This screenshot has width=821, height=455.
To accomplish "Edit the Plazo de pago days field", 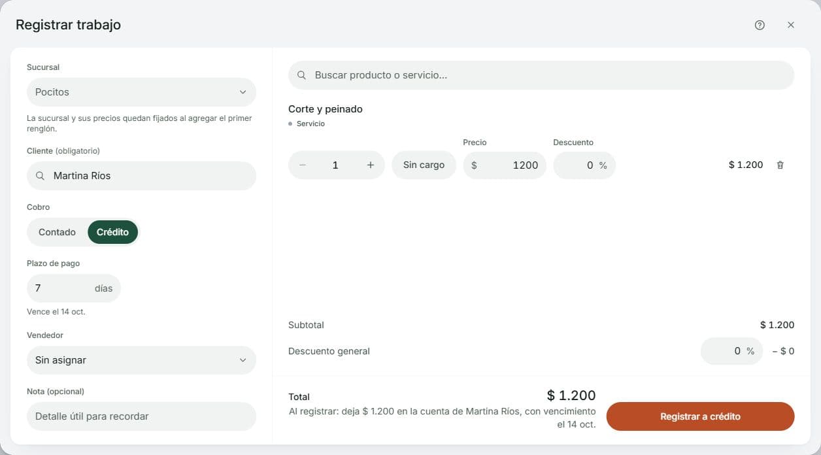I will click(74, 288).
